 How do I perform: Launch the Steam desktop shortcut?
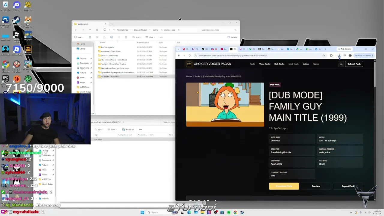pos(16,21)
